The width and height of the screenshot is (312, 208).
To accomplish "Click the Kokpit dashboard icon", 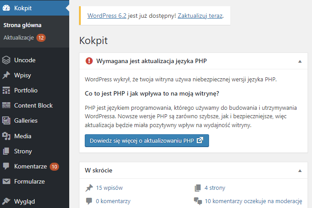I will tap(6, 8).
